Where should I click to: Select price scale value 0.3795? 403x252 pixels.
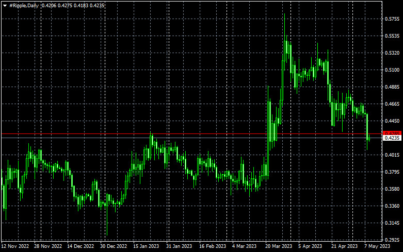392,172
